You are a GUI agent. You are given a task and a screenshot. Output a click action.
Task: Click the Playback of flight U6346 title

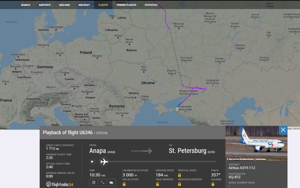68,133
